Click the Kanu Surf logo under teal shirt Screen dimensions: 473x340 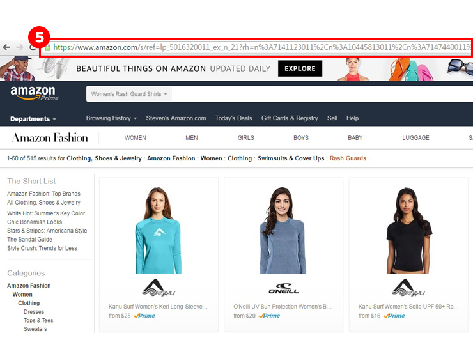(159, 288)
